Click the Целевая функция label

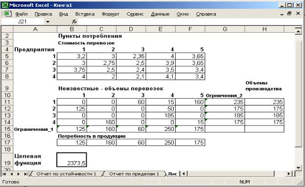coord(27,160)
